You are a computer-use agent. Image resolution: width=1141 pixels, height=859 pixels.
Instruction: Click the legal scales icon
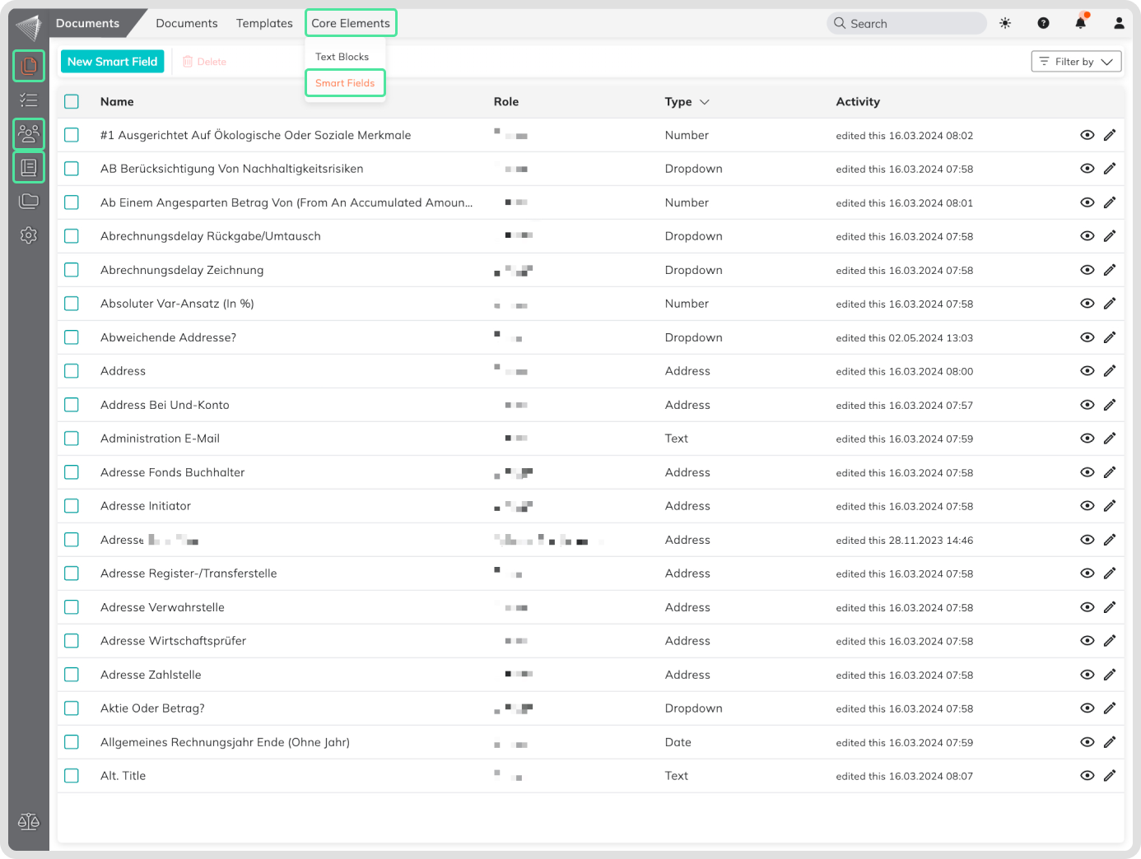[x=29, y=821]
